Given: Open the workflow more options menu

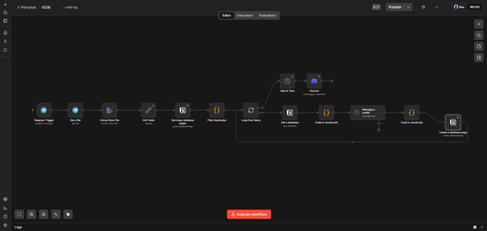Looking at the screenshot, I should [436, 7].
